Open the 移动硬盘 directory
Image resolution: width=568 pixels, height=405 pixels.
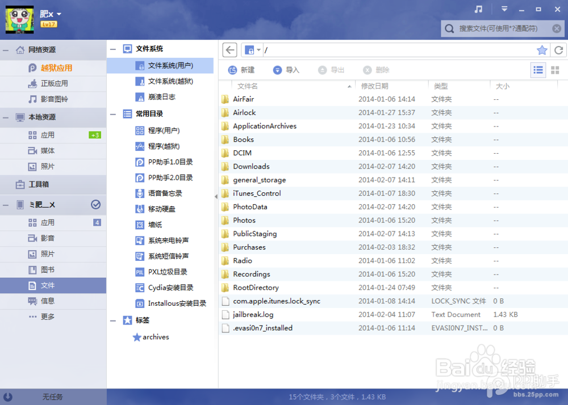pos(160,209)
